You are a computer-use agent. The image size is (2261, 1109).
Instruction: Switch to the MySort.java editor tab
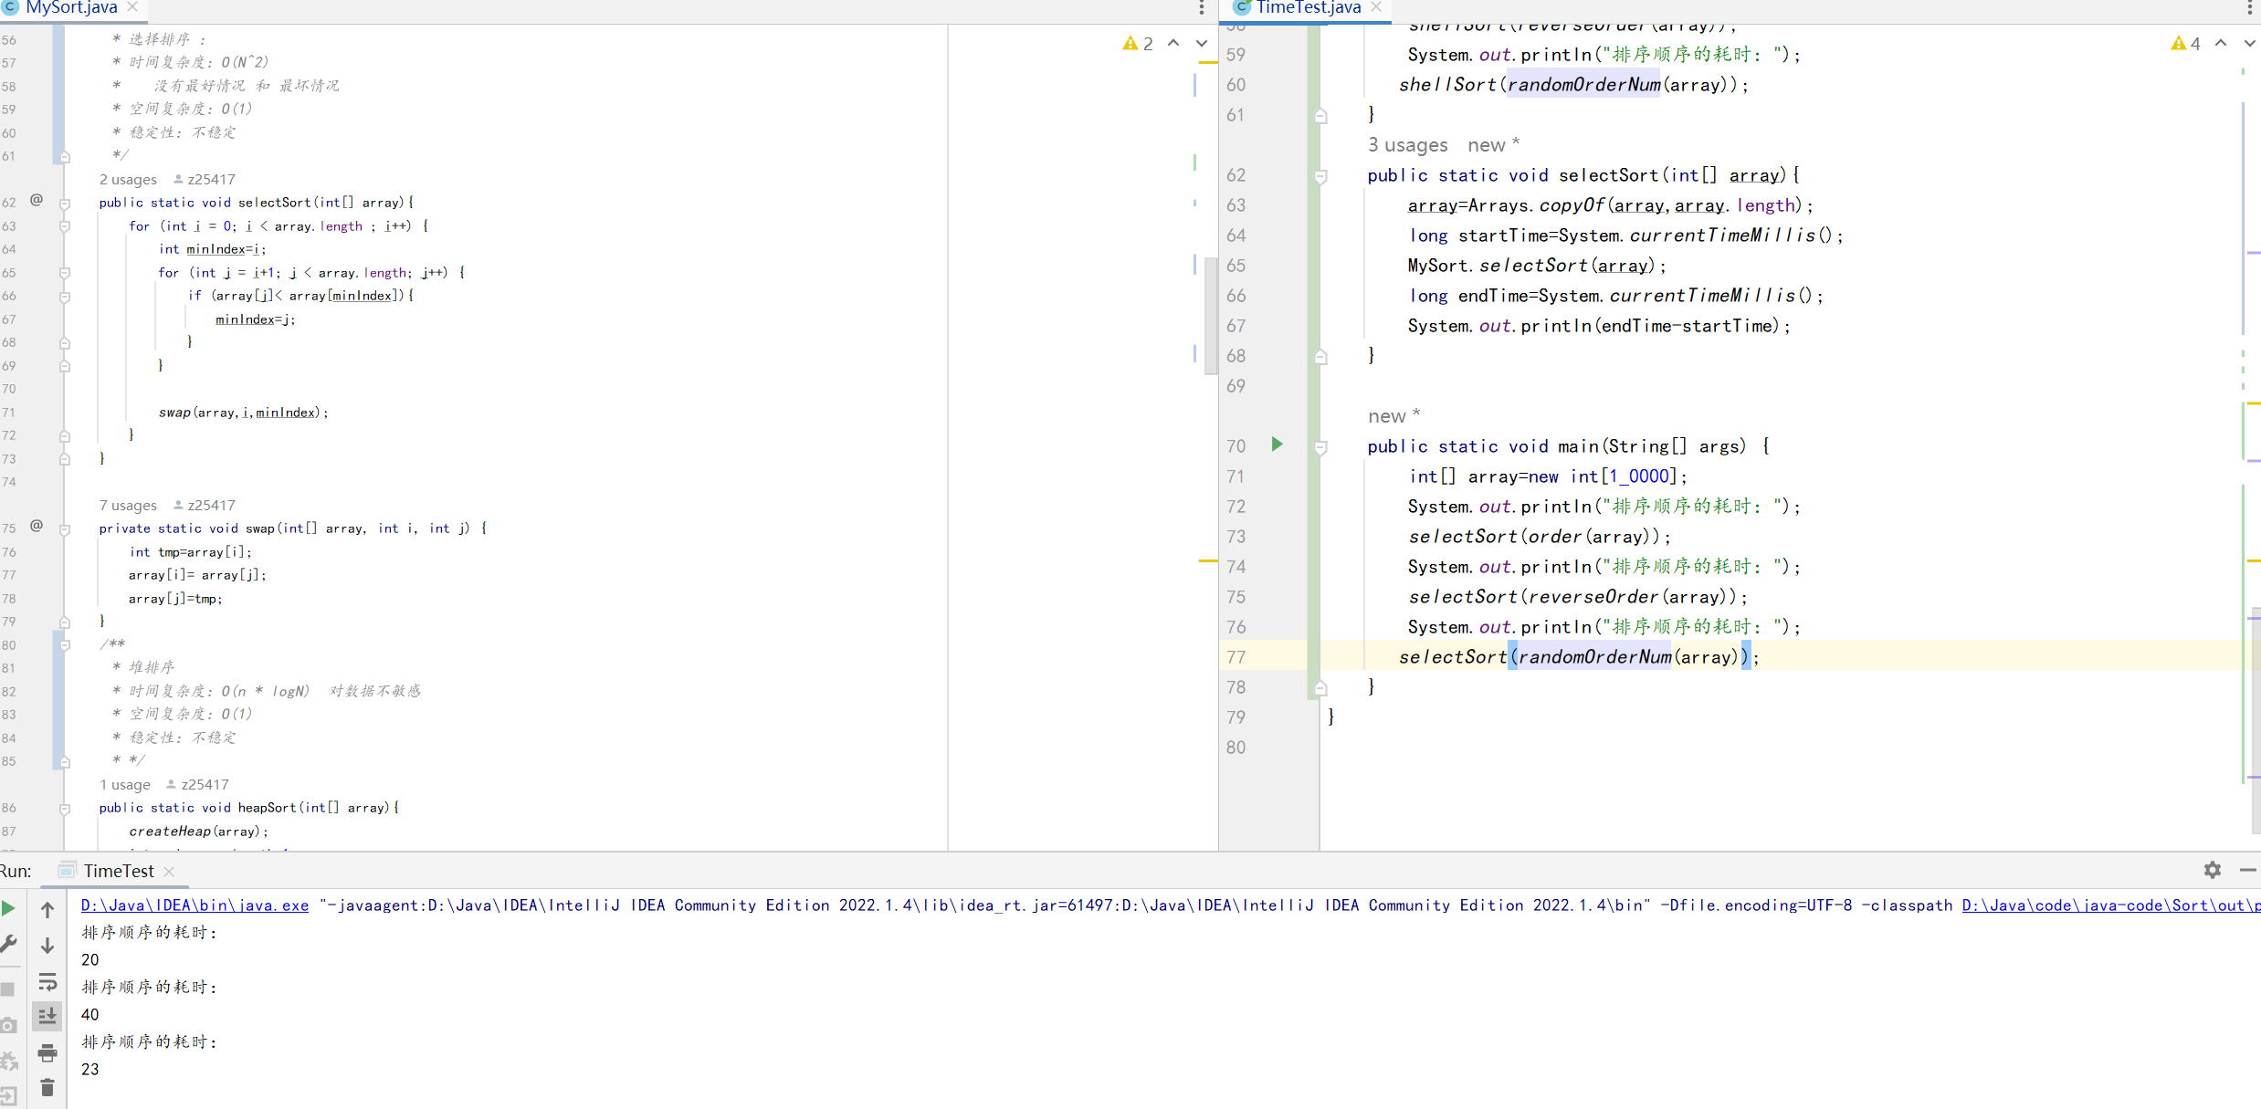click(71, 8)
